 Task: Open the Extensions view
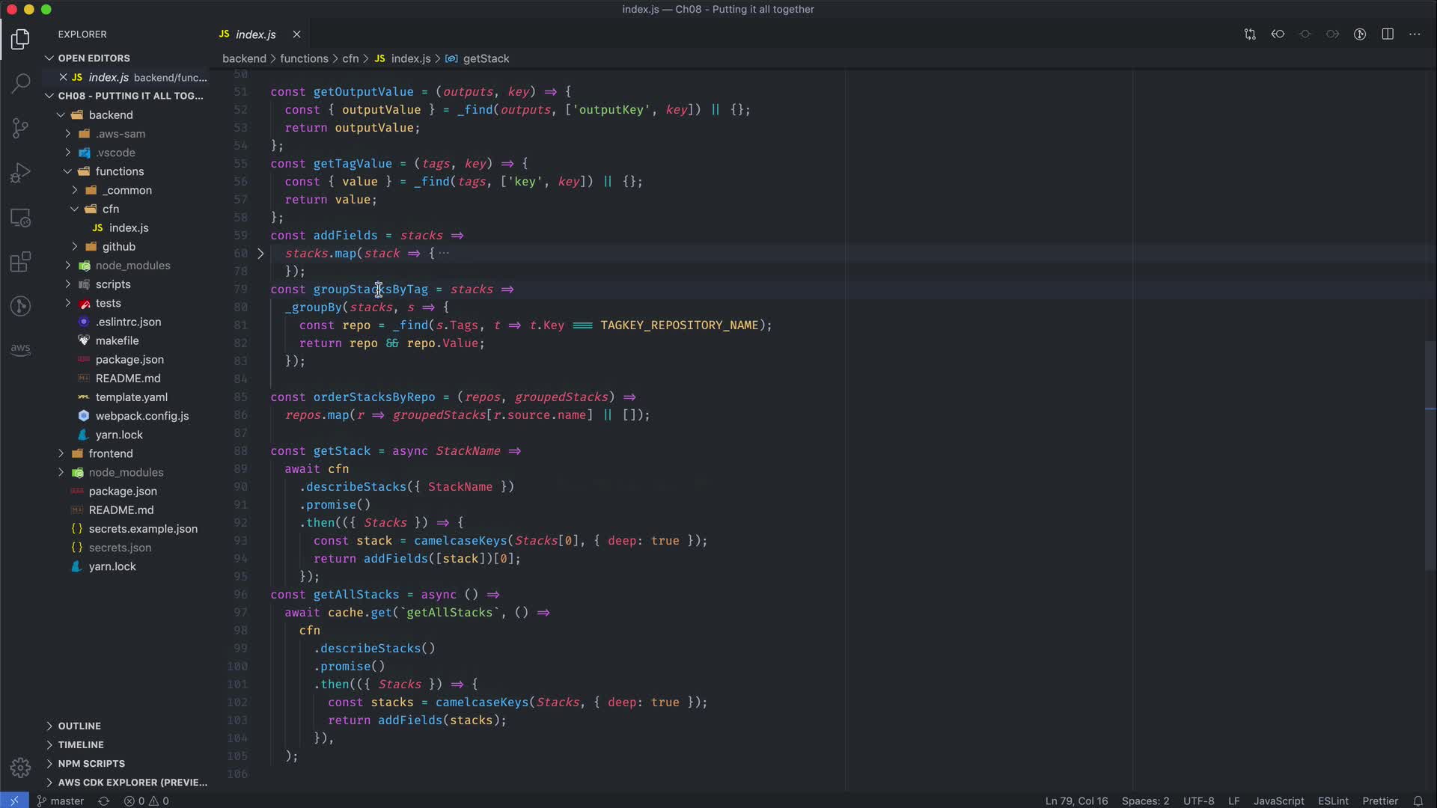pos(21,262)
